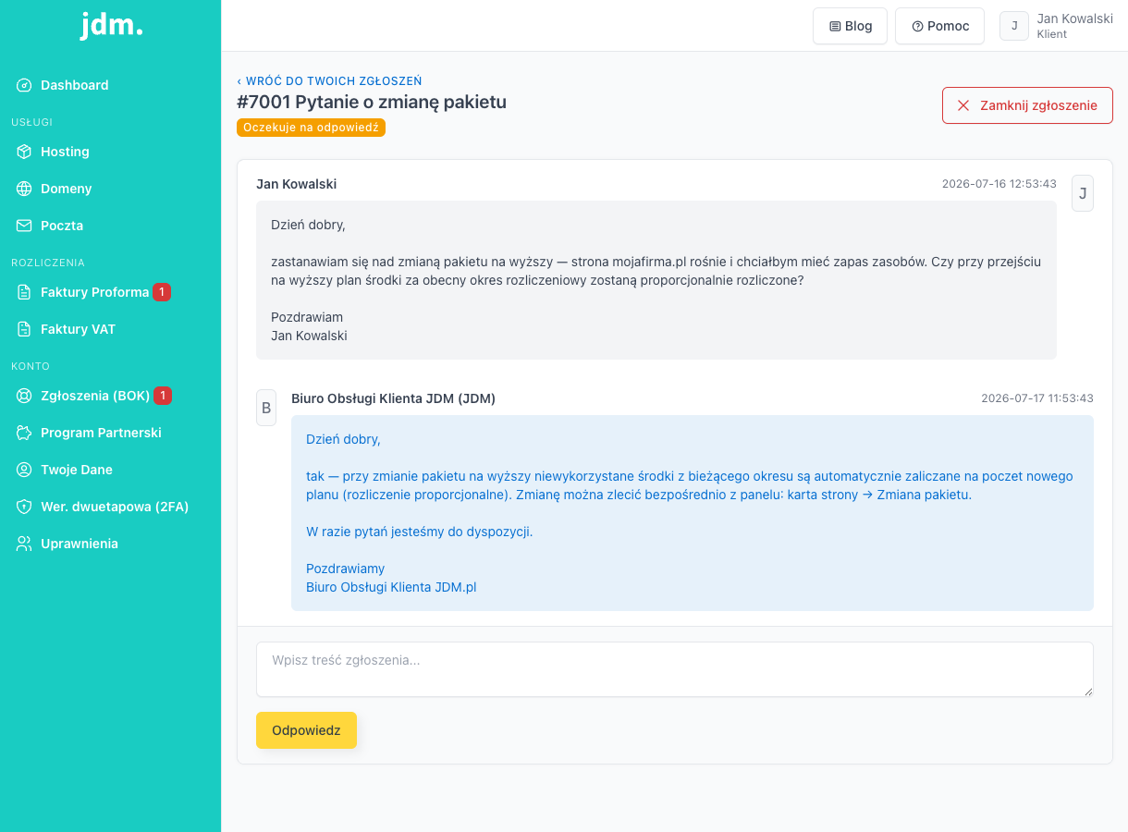
Task: Click the sender name Biuro Obsługi Klienta JDM (JDM)
Action: pyautogui.click(x=393, y=398)
